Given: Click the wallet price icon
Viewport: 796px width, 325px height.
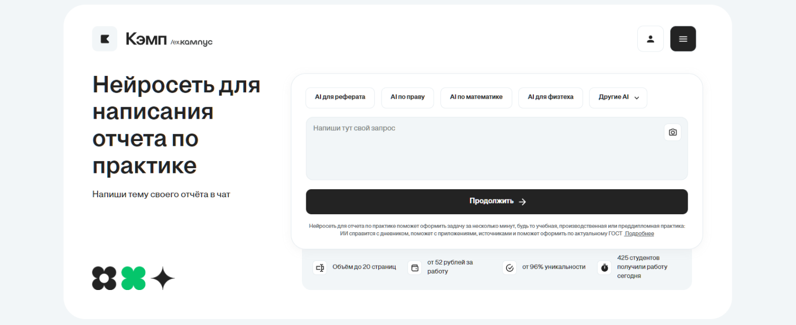Looking at the screenshot, I should click(414, 267).
